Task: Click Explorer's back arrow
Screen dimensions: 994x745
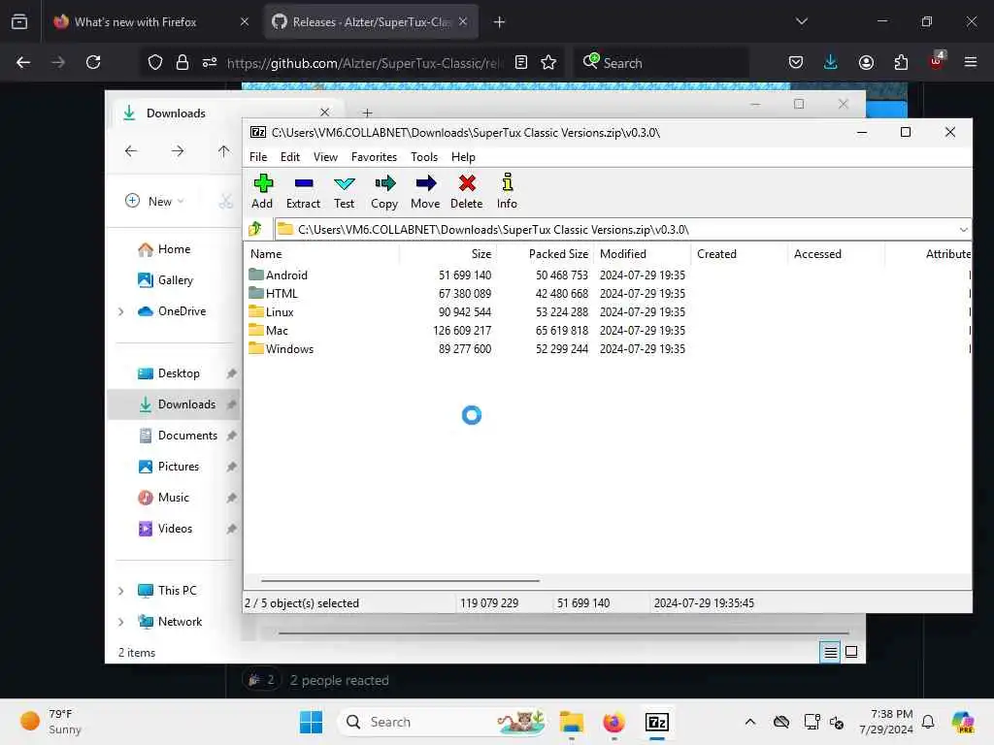Action: 131,151
